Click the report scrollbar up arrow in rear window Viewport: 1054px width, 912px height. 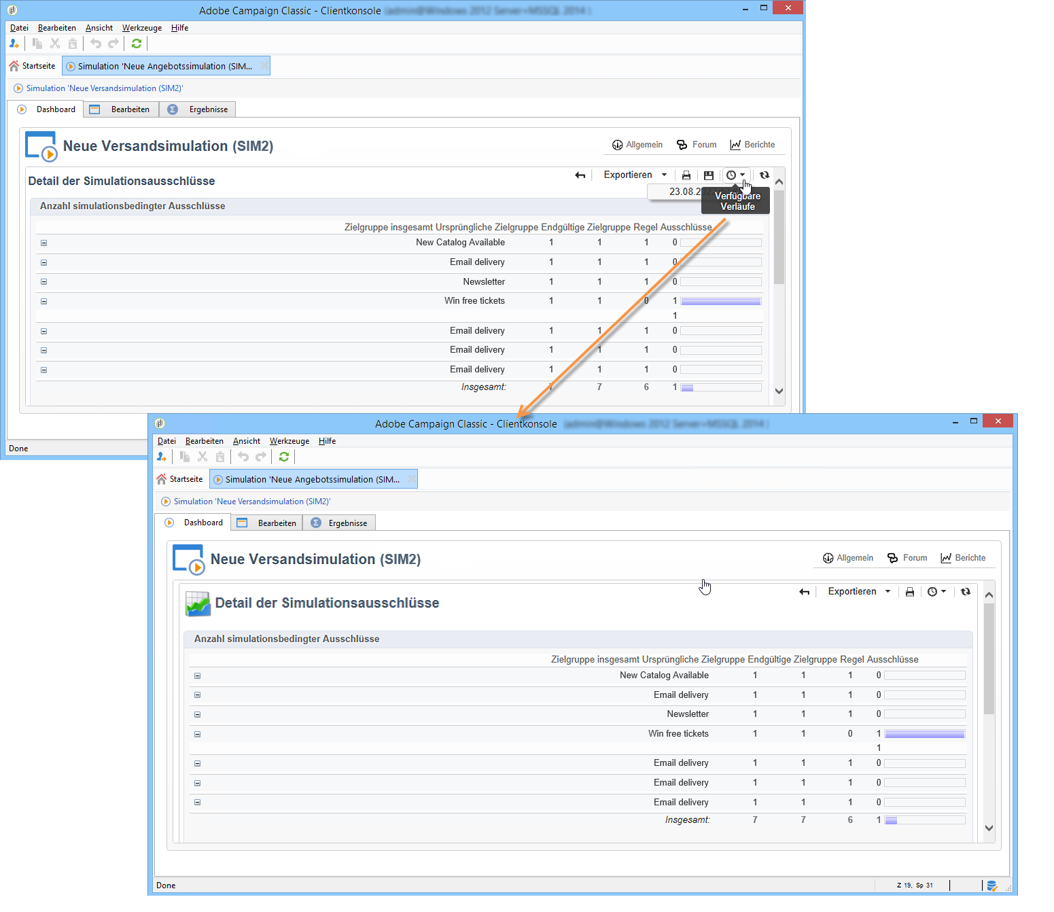tap(779, 181)
